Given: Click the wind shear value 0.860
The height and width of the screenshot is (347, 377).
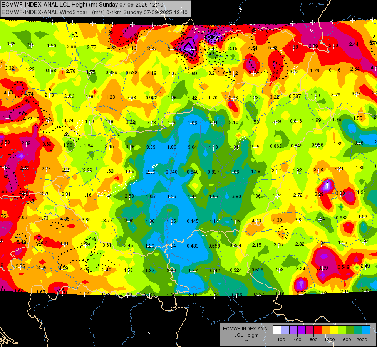Looking at the screenshot, I should [x=276, y=146].
